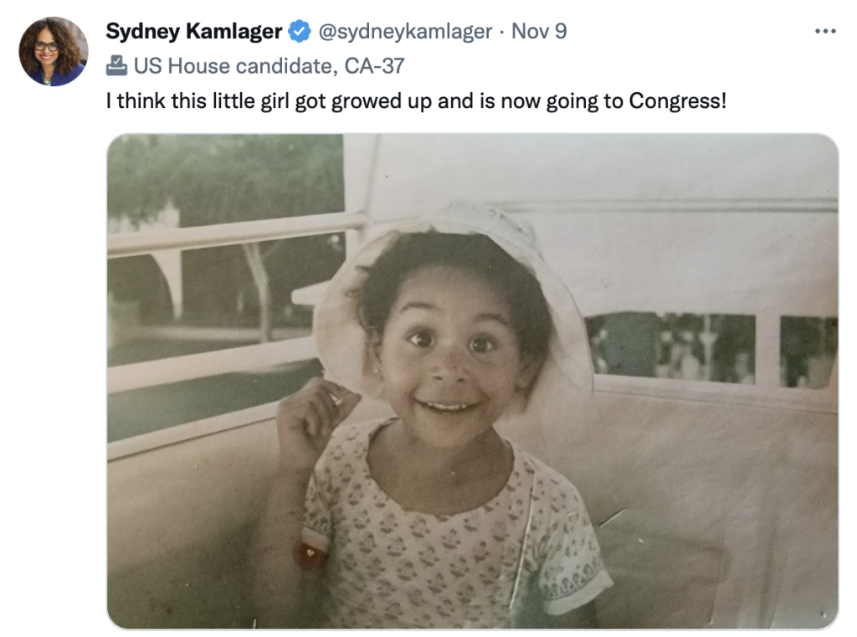The height and width of the screenshot is (637, 857).
Task: Open the tweet via Nov 9 timestamp
Action: 539,32
